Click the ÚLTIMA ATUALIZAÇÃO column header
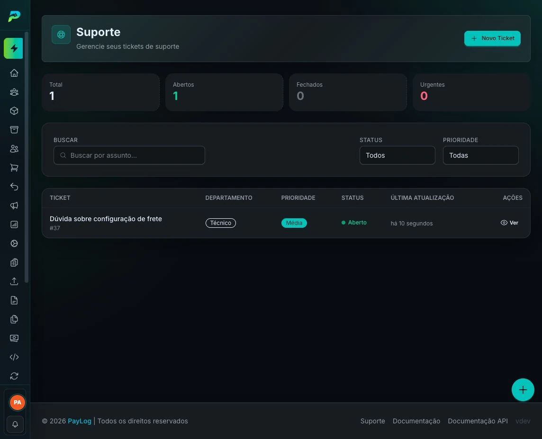The image size is (542, 439). click(x=423, y=198)
